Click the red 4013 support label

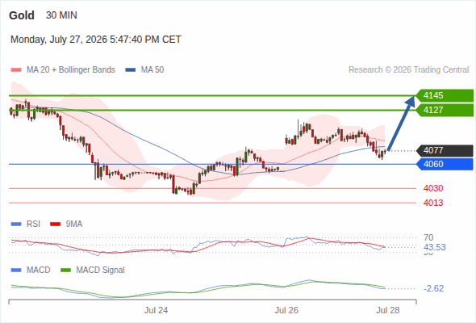click(433, 203)
